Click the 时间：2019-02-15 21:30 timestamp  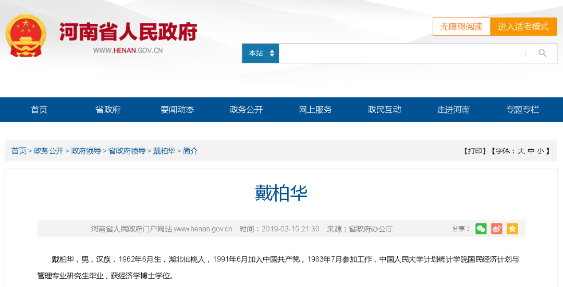point(279,229)
